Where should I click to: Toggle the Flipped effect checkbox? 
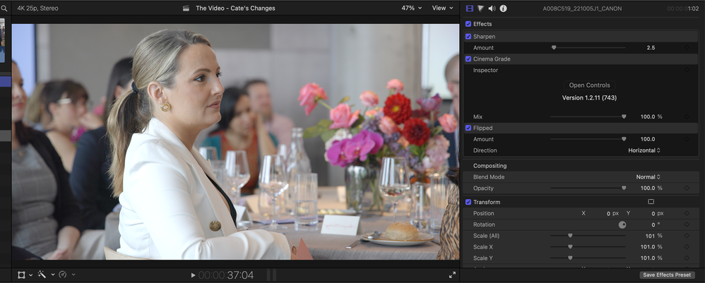point(468,128)
